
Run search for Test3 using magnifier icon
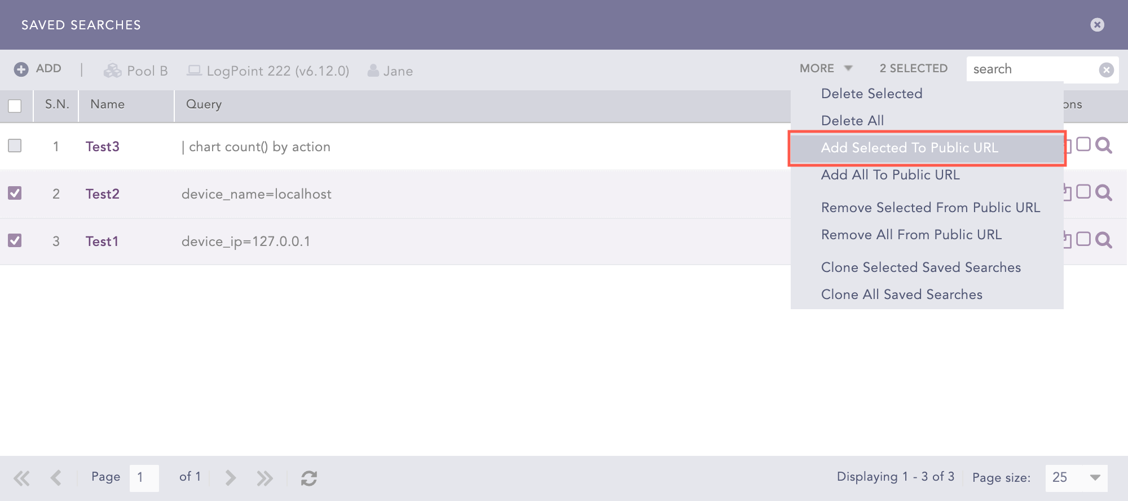[1104, 146]
